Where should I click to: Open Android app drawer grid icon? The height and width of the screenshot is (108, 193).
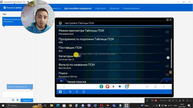click(64, 87)
